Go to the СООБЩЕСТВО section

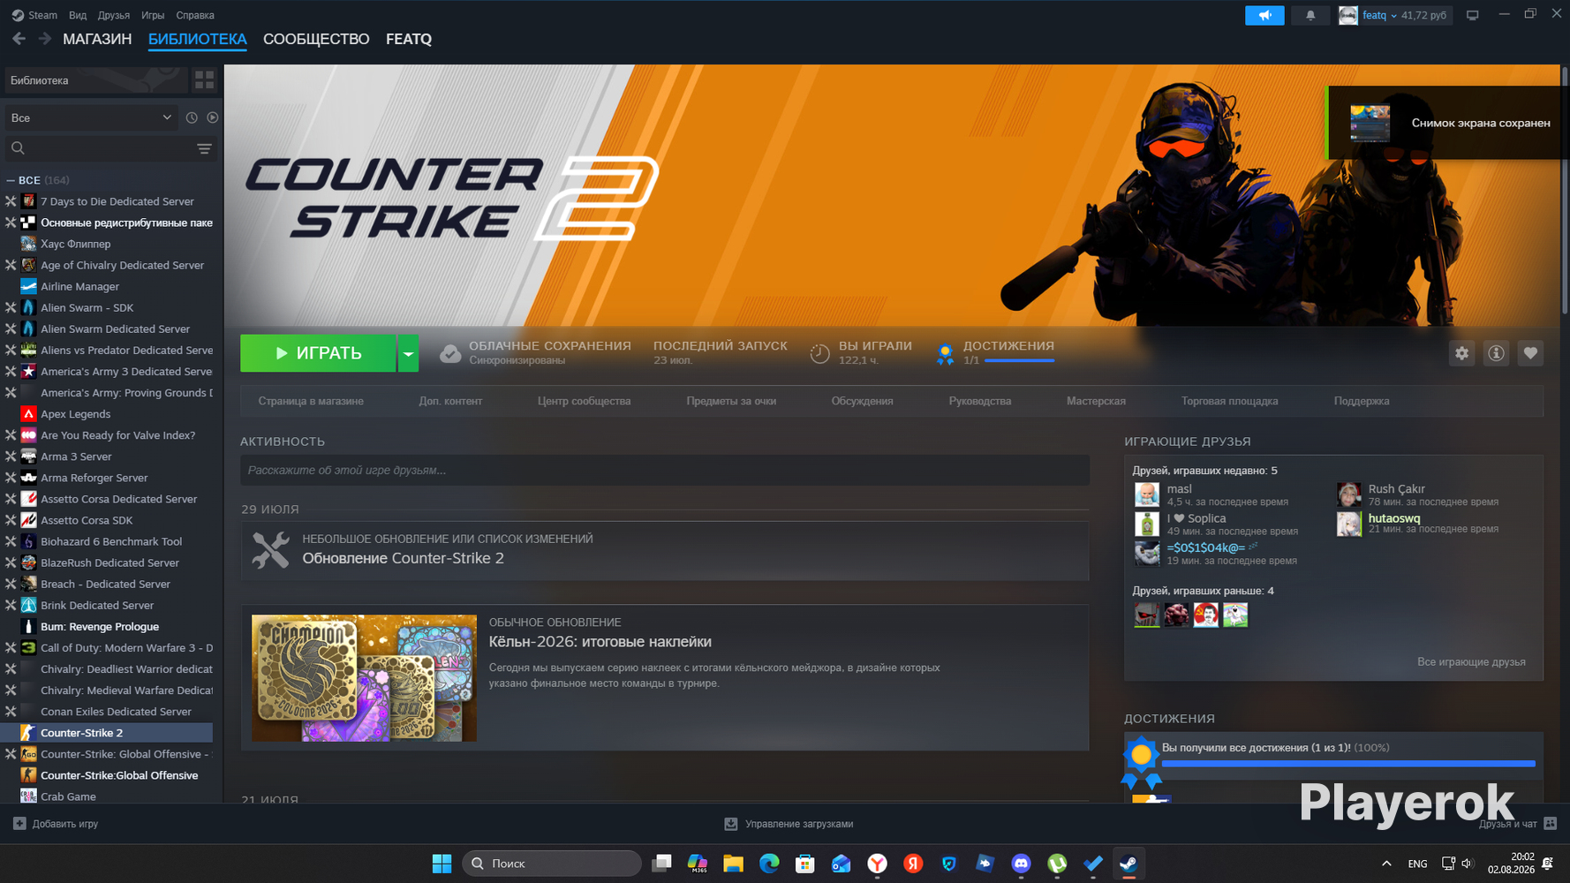tap(316, 39)
